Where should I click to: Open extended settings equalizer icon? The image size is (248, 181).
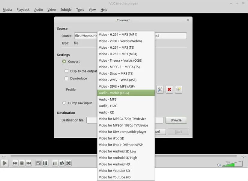click(x=45, y=163)
